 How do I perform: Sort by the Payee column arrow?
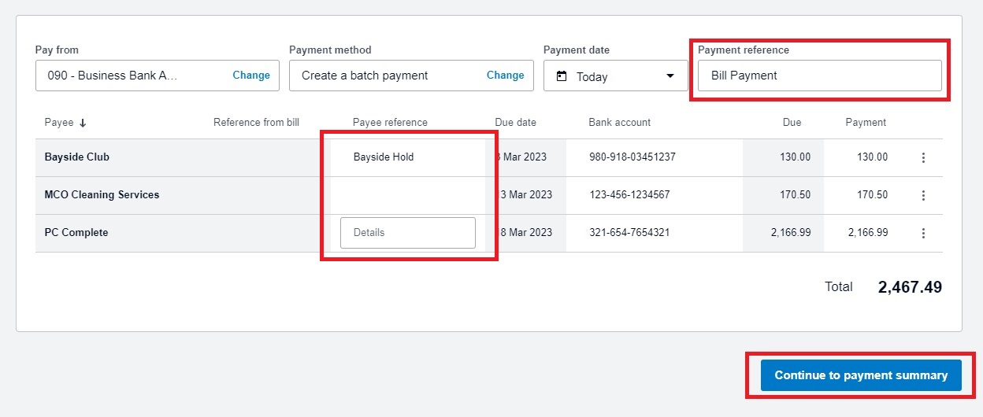(x=83, y=123)
